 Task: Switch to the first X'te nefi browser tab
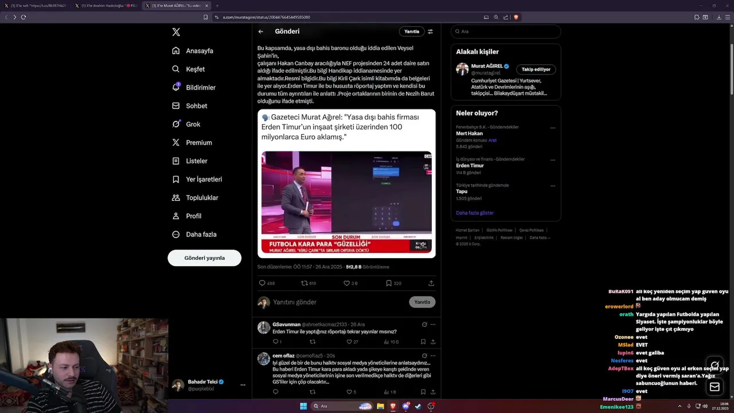click(x=36, y=6)
